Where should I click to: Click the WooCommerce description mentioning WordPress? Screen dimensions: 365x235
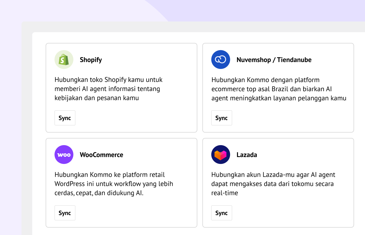point(114,184)
